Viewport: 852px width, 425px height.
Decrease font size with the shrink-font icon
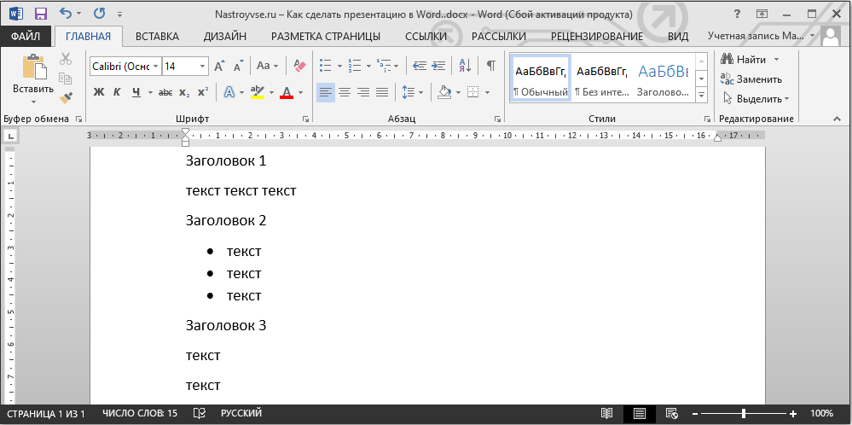pyautogui.click(x=239, y=67)
